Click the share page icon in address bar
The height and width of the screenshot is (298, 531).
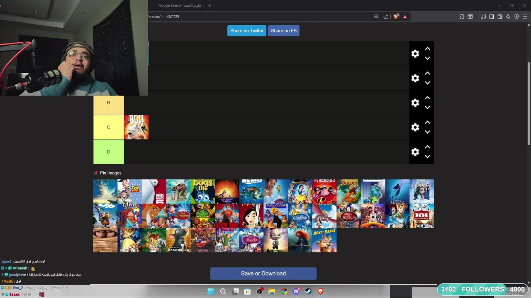[386, 17]
